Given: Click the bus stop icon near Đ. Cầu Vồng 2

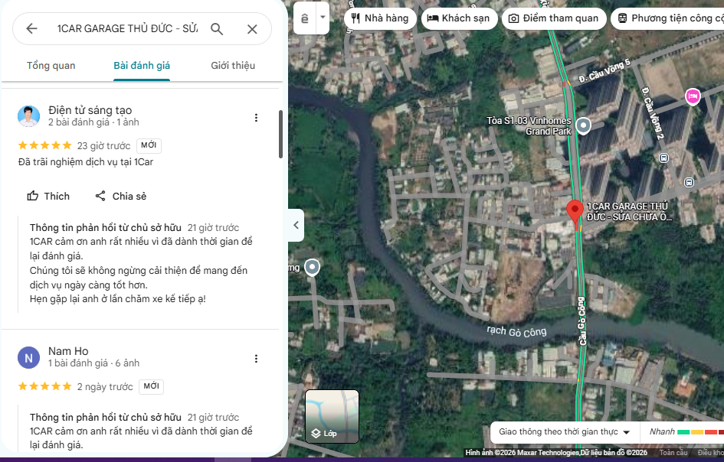Looking at the screenshot, I should tap(663, 158).
